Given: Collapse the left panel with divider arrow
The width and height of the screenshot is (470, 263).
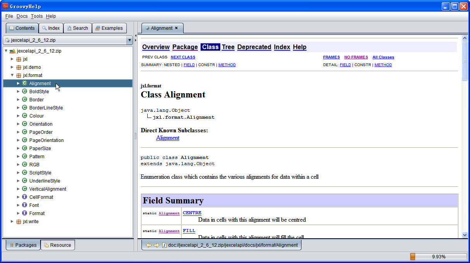Looking at the screenshot, I should (136, 36).
